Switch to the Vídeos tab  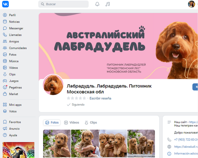(72, 122)
